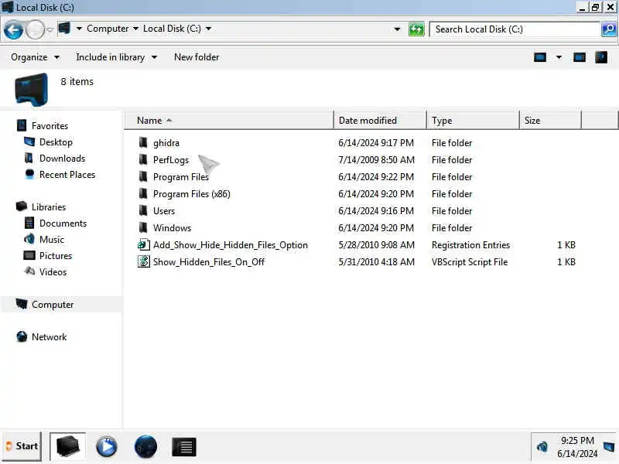This screenshot has height=464, width=619.
Task: Open the Videos library
Action: pos(53,272)
